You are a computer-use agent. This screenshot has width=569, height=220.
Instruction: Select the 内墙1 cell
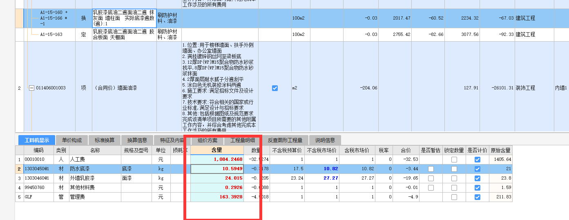(x=561, y=88)
